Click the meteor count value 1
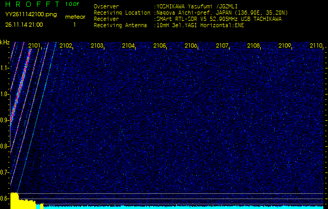The image size is (328, 209). pyautogui.click(x=75, y=25)
